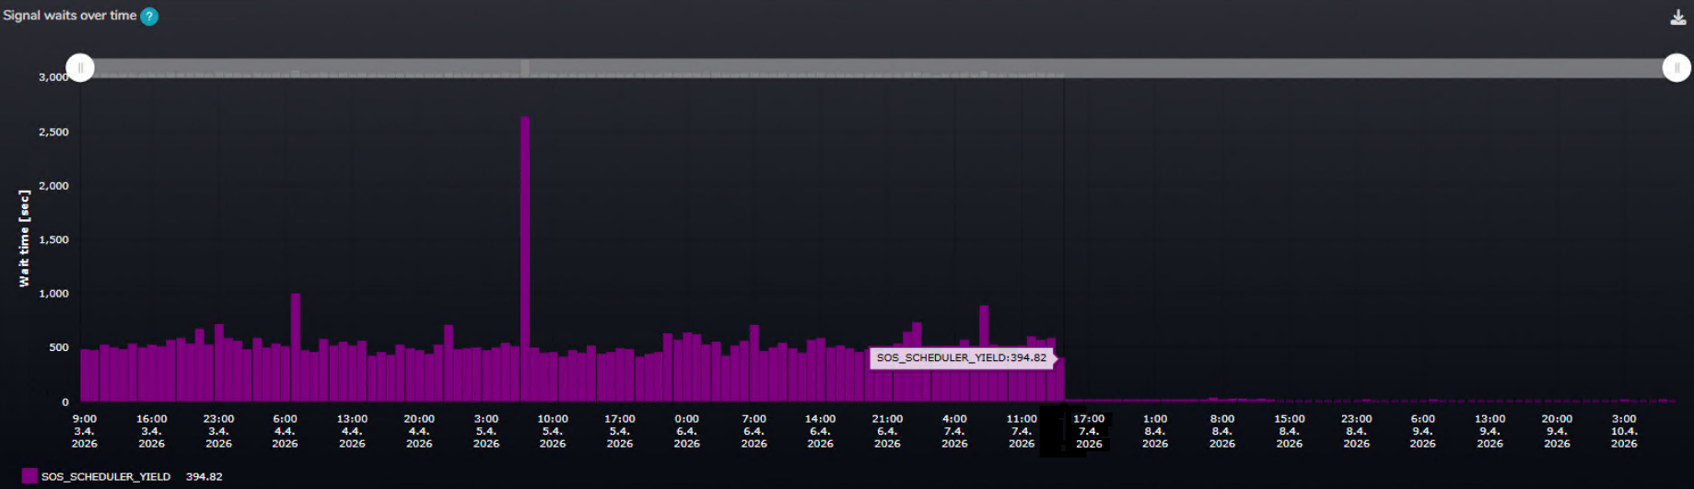Download the chart using the download icon
Screen dimensions: 1694x489
(1678, 17)
